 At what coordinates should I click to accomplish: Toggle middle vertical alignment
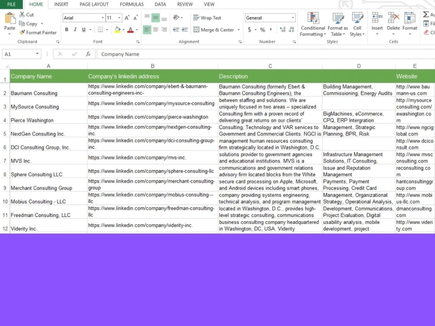tap(156, 18)
